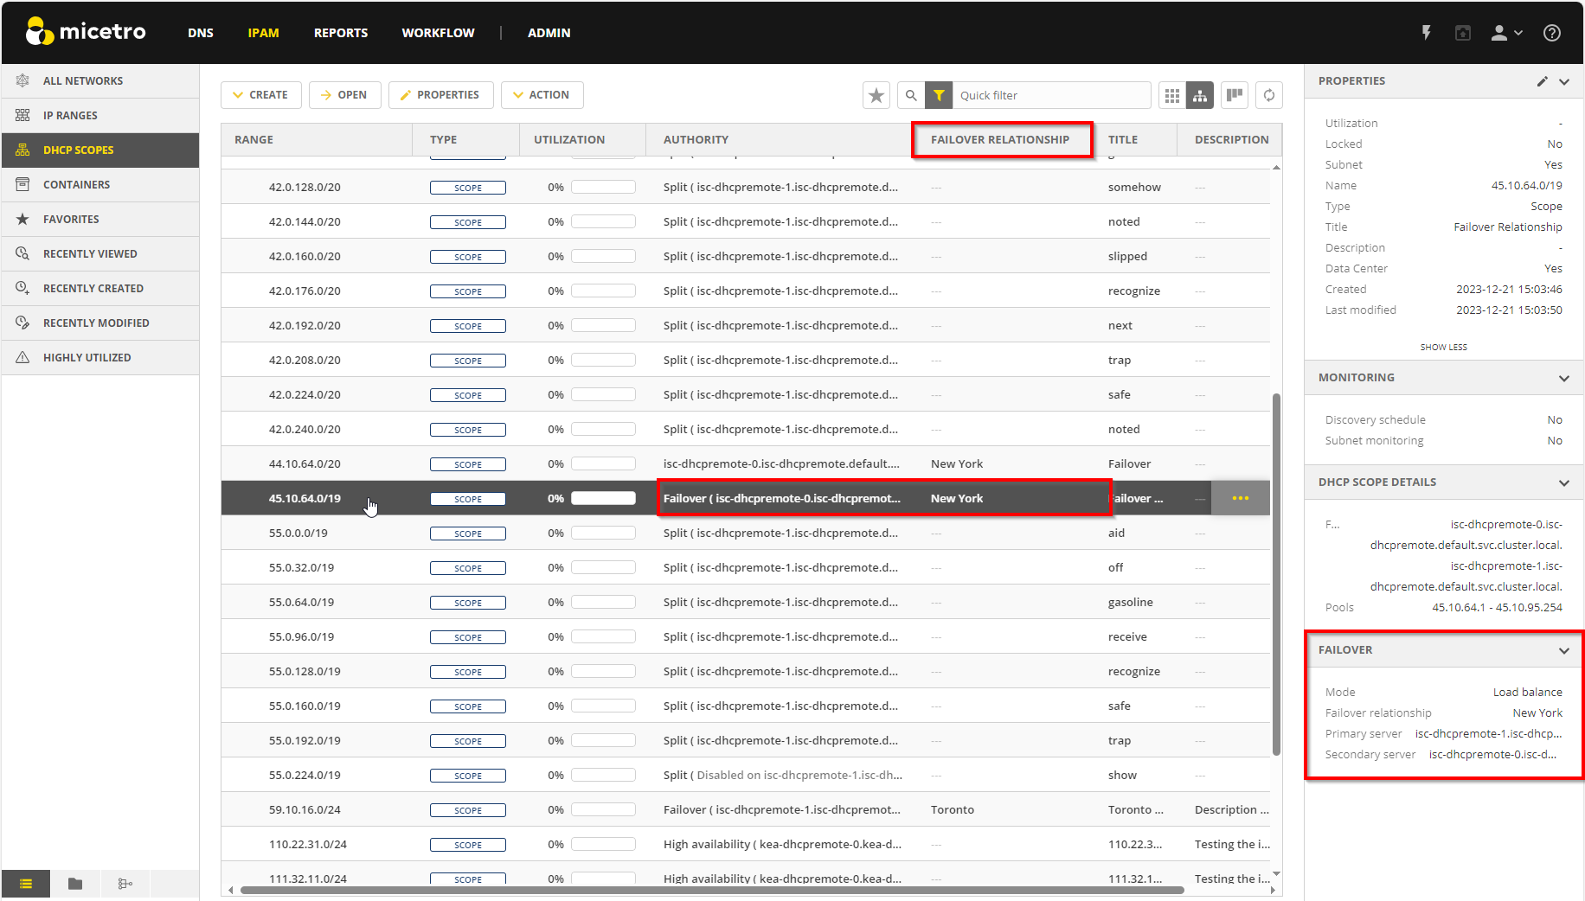Click the Show Less link
The image size is (1585, 901).
pyautogui.click(x=1443, y=347)
